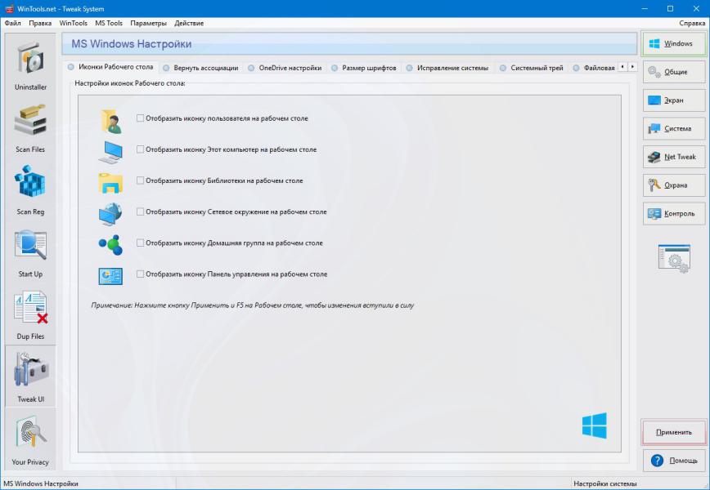The height and width of the screenshot is (490, 710).
Task: Switch to the Размер шрифтов tab
Action: point(368,68)
